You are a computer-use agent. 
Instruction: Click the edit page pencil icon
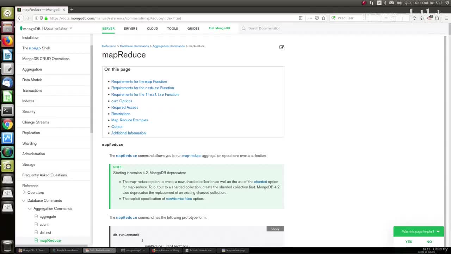point(282,47)
